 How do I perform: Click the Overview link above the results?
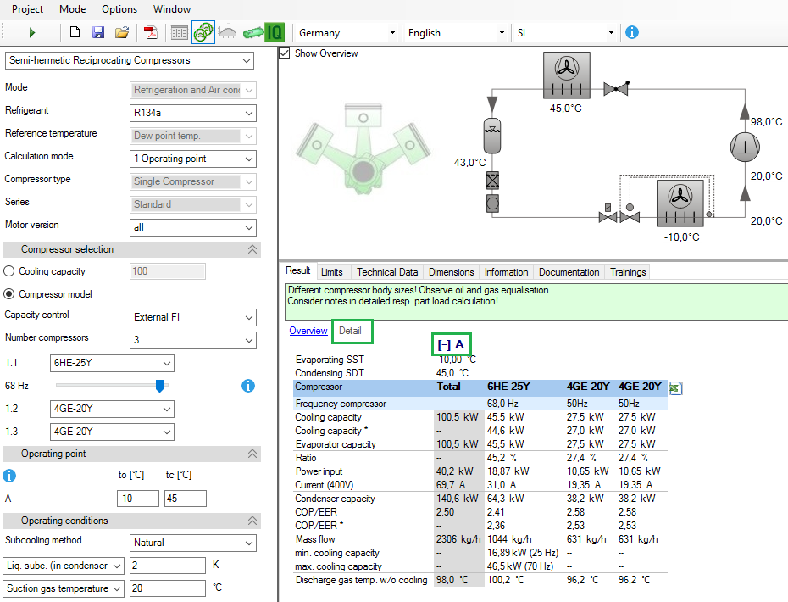coord(308,331)
